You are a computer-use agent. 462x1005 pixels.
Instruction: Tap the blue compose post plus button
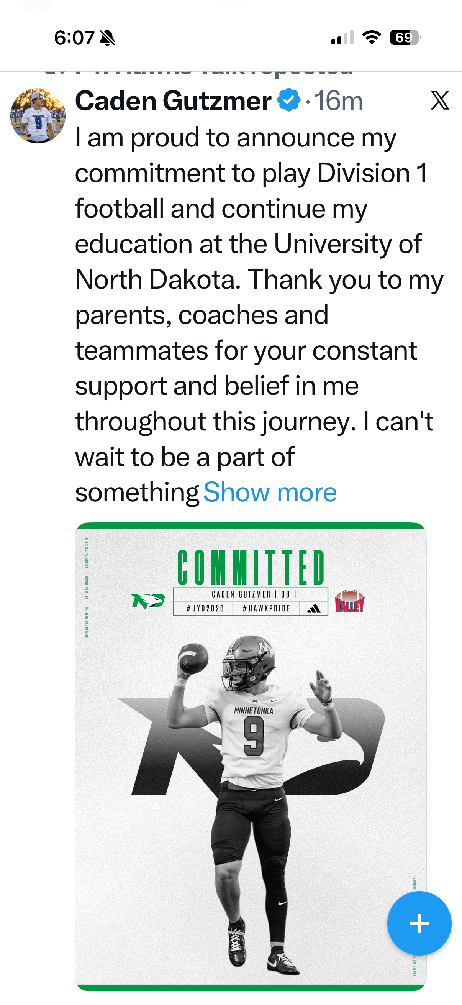[419, 923]
